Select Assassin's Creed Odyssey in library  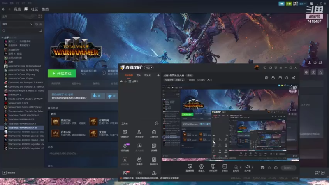(22, 74)
